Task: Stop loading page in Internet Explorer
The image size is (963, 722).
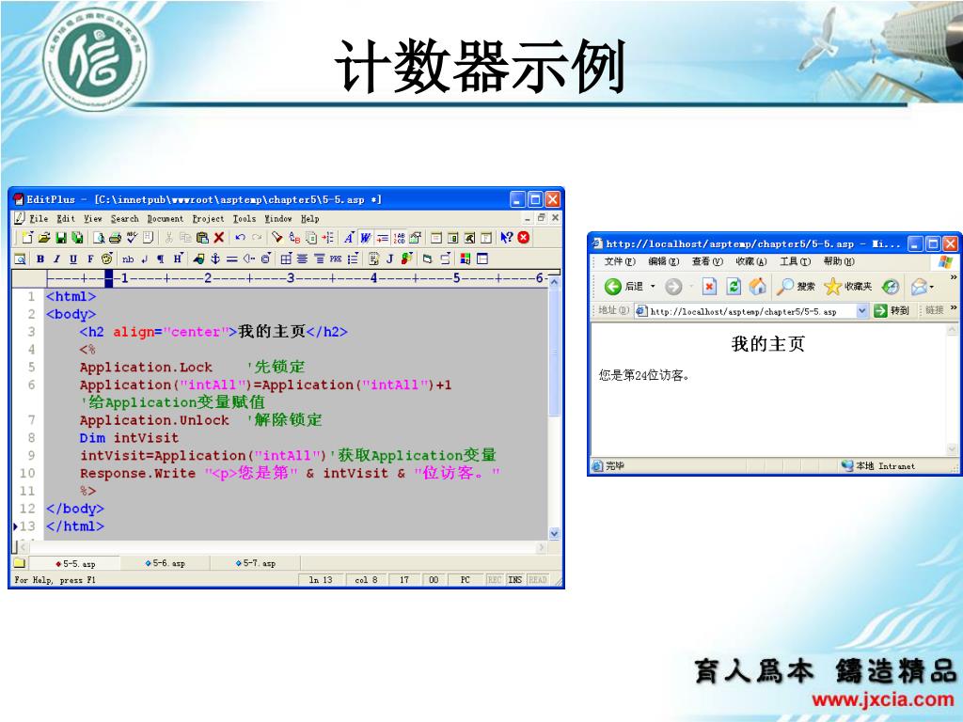Action: pos(709,286)
